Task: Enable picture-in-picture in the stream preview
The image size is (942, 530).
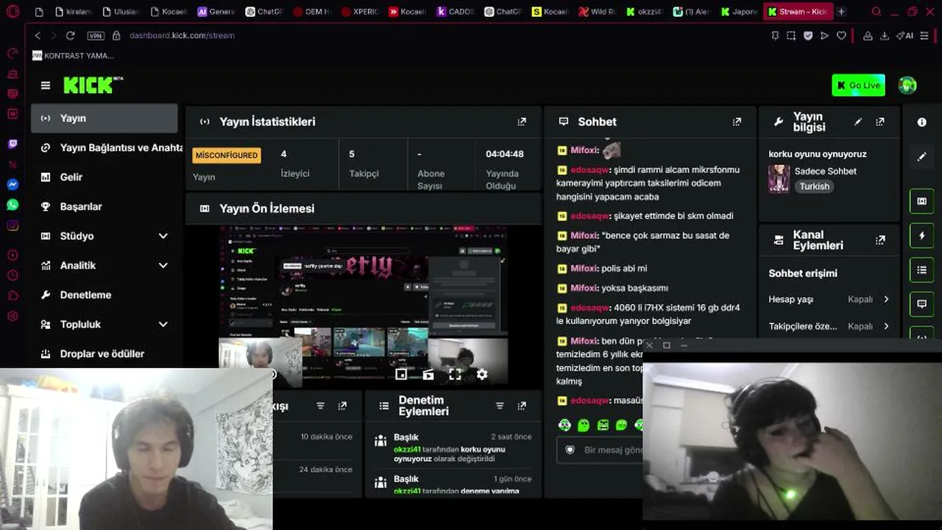Action: (x=401, y=375)
